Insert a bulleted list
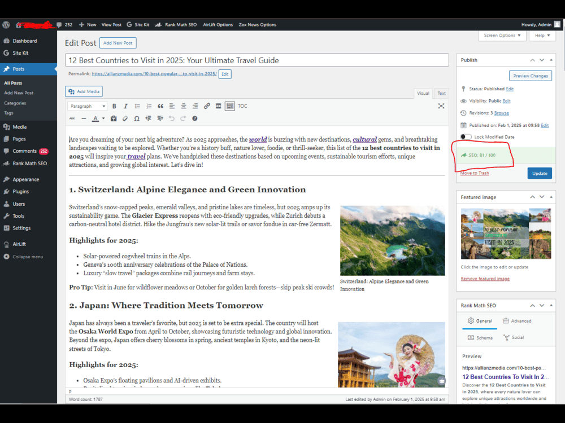This screenshot has width=565, height=423. (137, 106)
